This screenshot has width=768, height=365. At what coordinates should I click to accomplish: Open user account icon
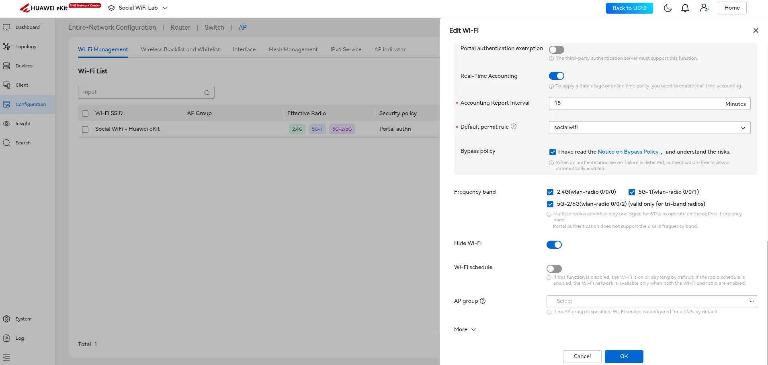click(x=704, y=8)
